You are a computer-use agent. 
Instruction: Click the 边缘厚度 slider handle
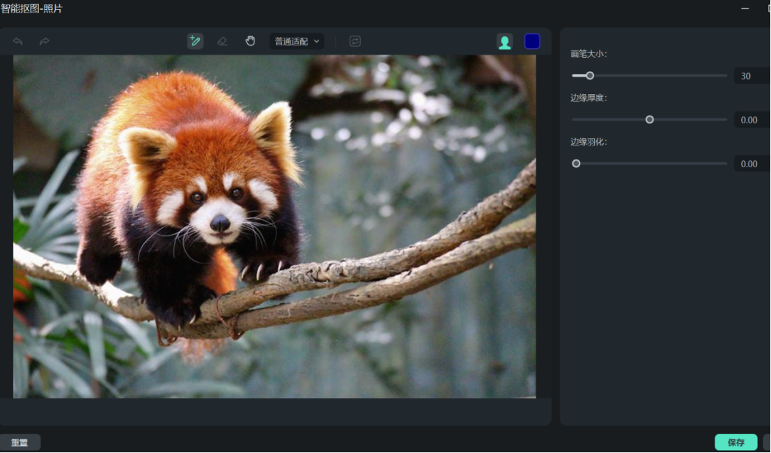click(650, 120)
